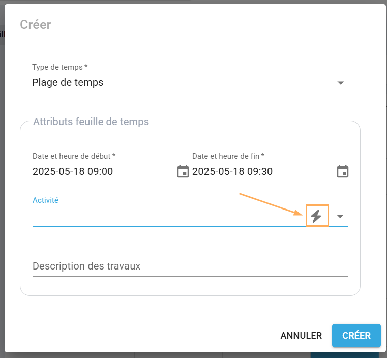This screenshot has height=358, width=387.
Task: Expand the Activité dropdown arrow
Action: [x=341, y=217]
